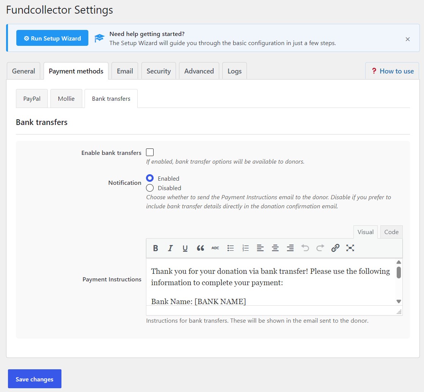Insert a bulleted list

click(x=230, y=248)
